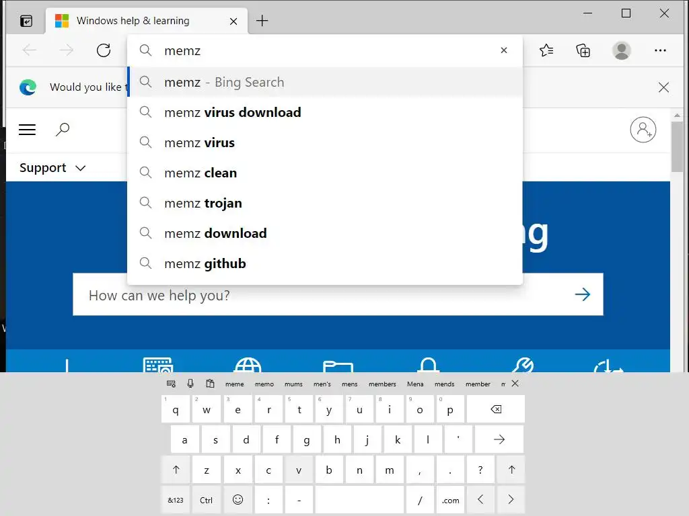The height and width of the screenshot is (516, 689).
Task: Choose the 'mums' word suggestion
Action: [293, 384]
